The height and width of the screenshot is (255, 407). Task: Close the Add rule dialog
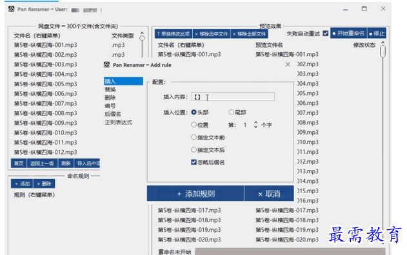[288, 64]
